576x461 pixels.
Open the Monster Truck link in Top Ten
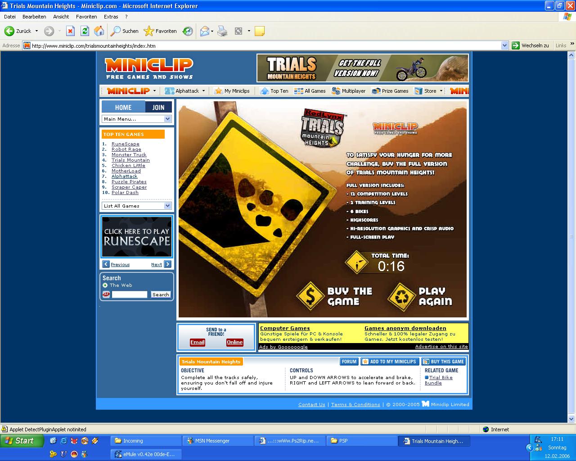click(129, 155)
